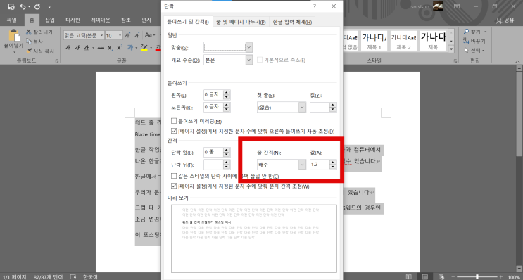Screen dimensions: 523x280
Task: Click the Replace (바꾸기) icon
Action: point(466,41)
